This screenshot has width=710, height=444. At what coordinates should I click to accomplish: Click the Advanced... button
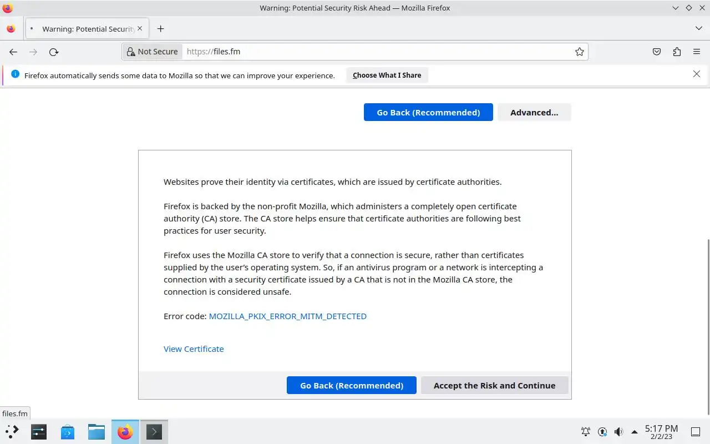pos(534,112)
